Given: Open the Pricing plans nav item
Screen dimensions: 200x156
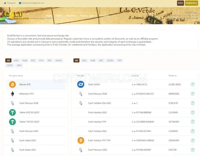Looking at the screenshot, I should pos(87,16).
